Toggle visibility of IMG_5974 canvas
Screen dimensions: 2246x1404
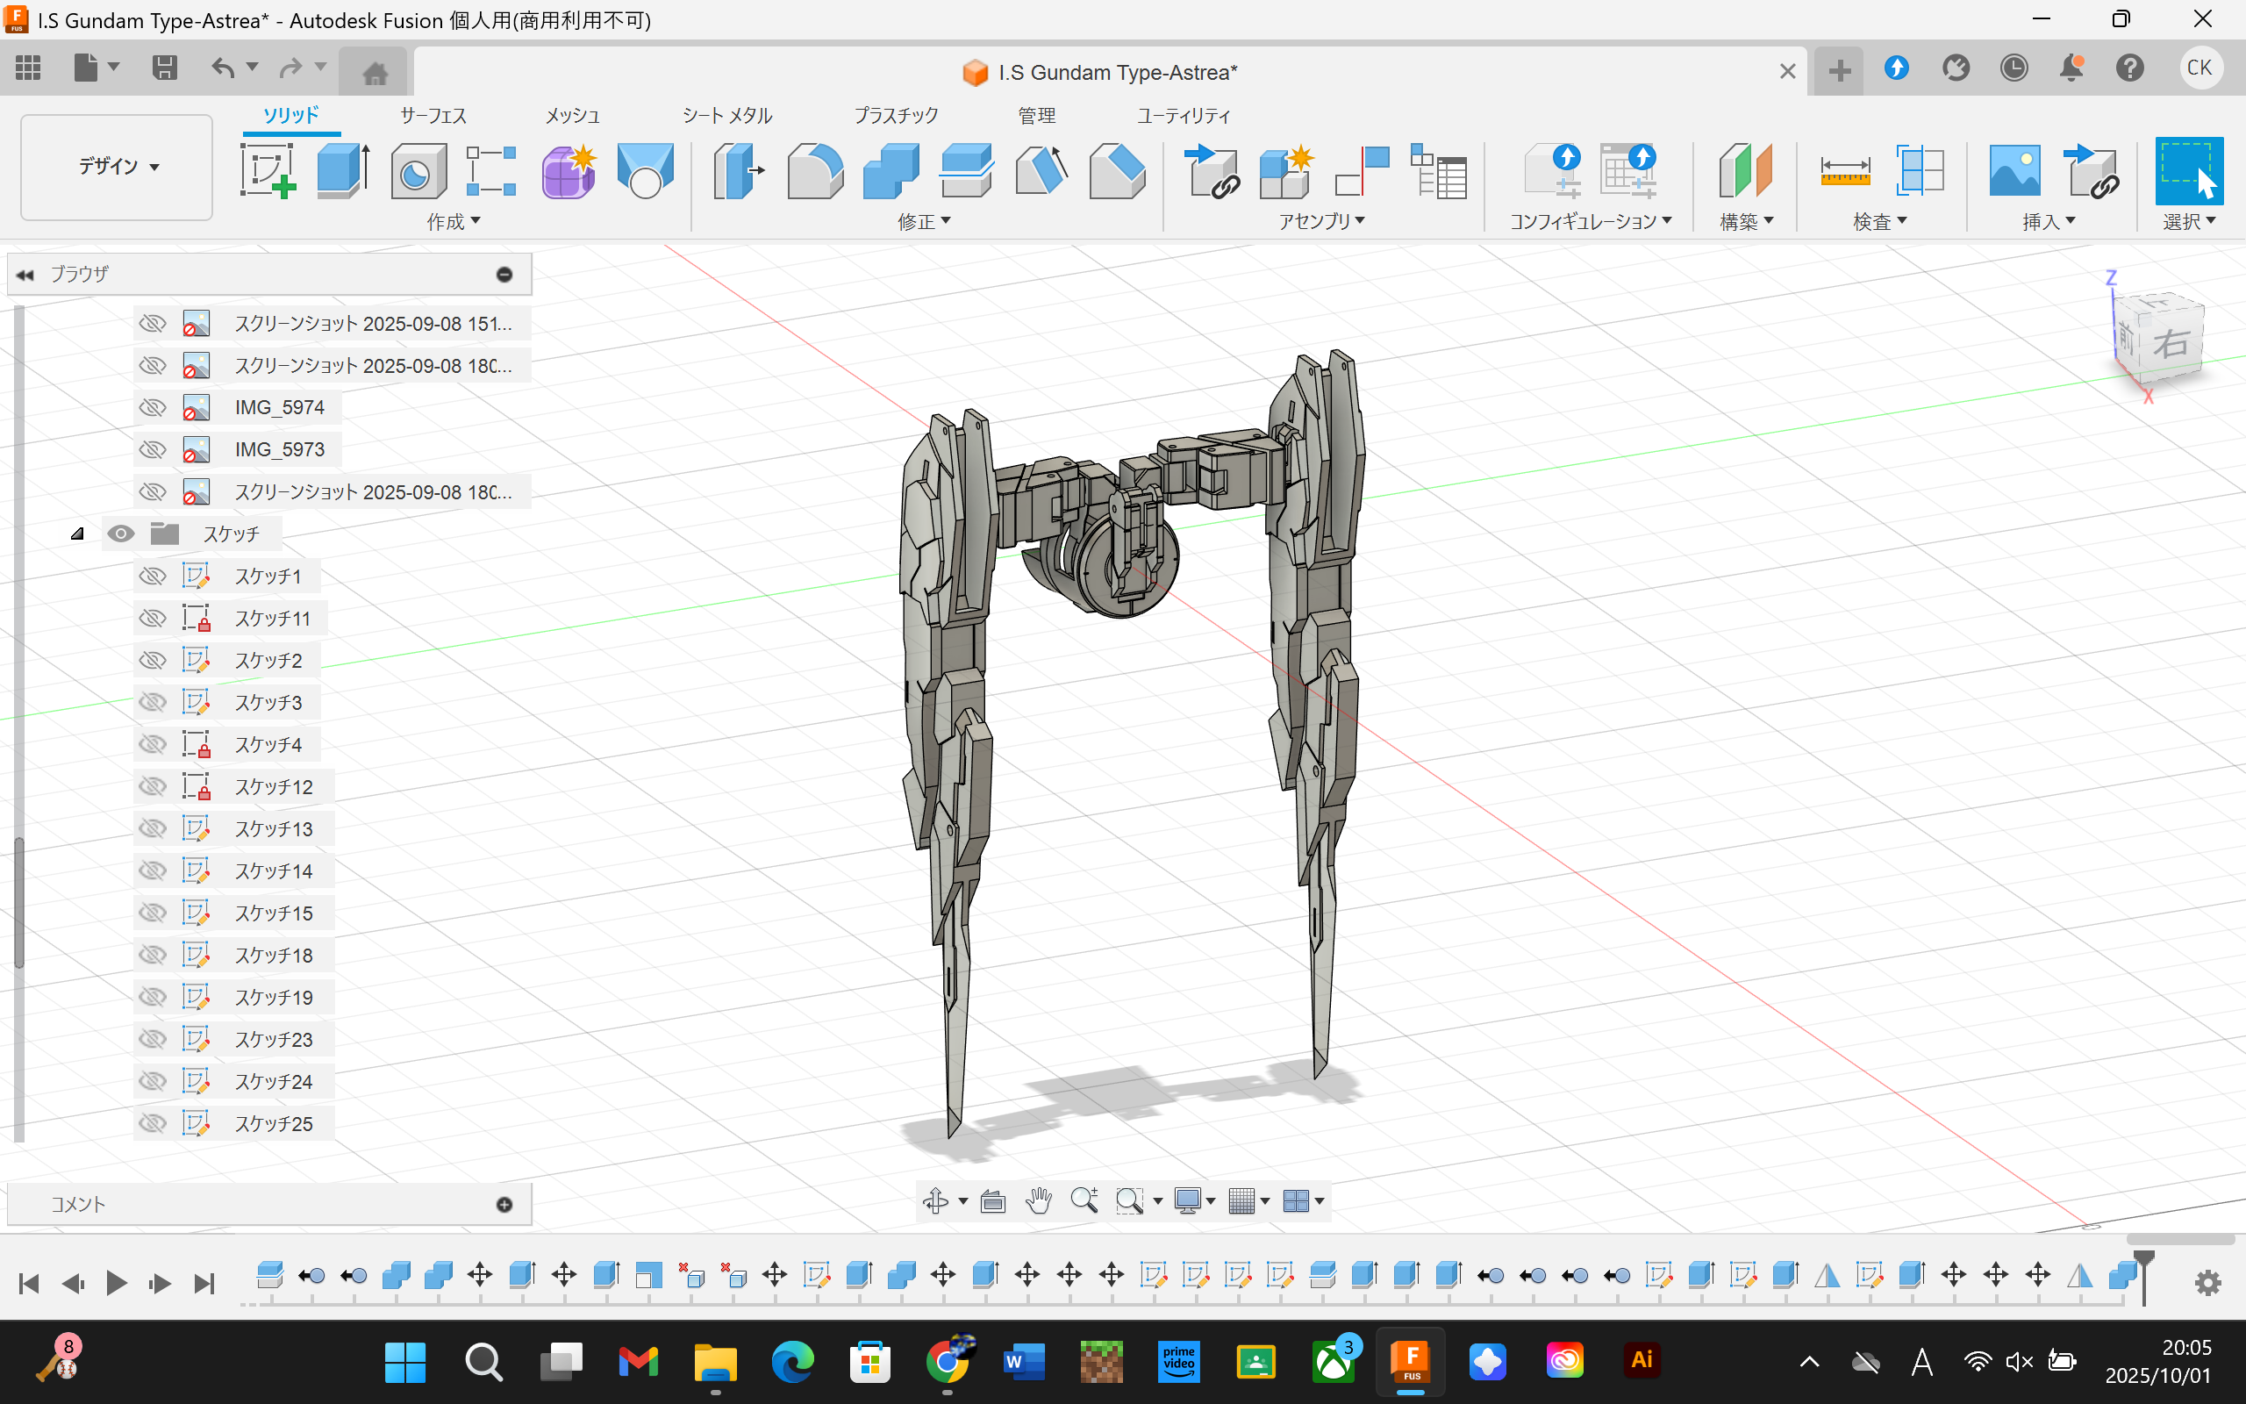[x=152, y=408]
